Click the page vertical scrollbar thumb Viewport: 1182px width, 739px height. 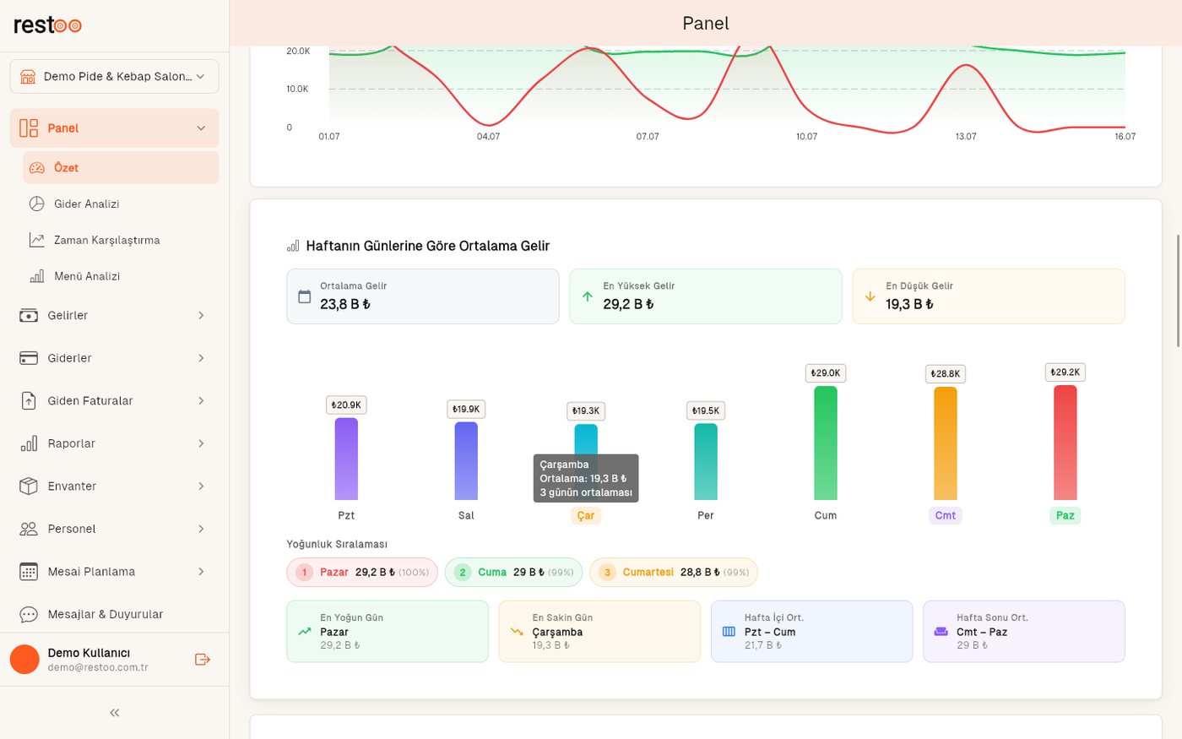point(1179,291)
